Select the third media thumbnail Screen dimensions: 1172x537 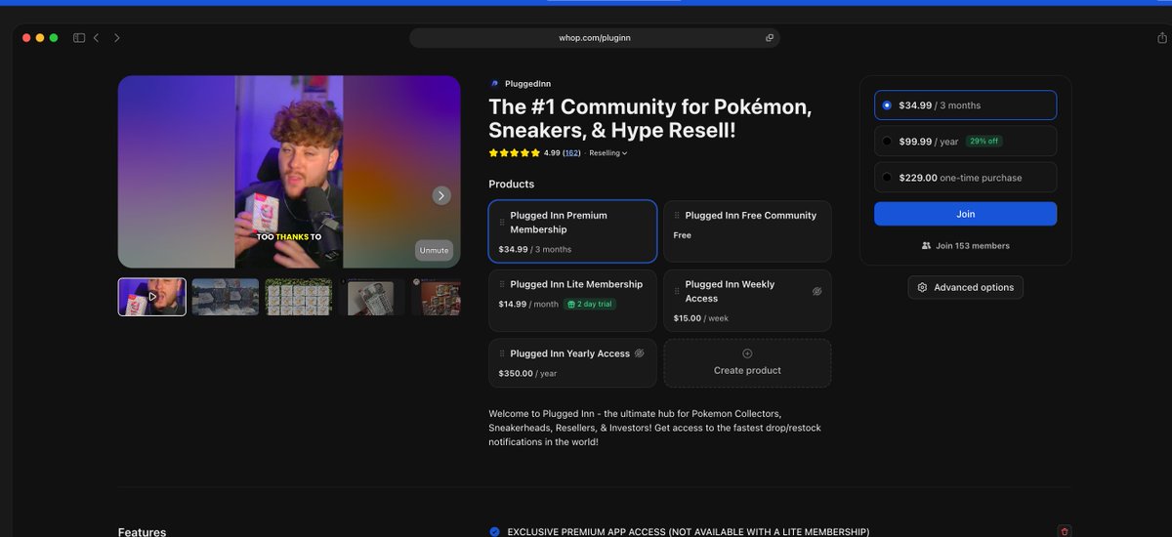tap(299, 297)
